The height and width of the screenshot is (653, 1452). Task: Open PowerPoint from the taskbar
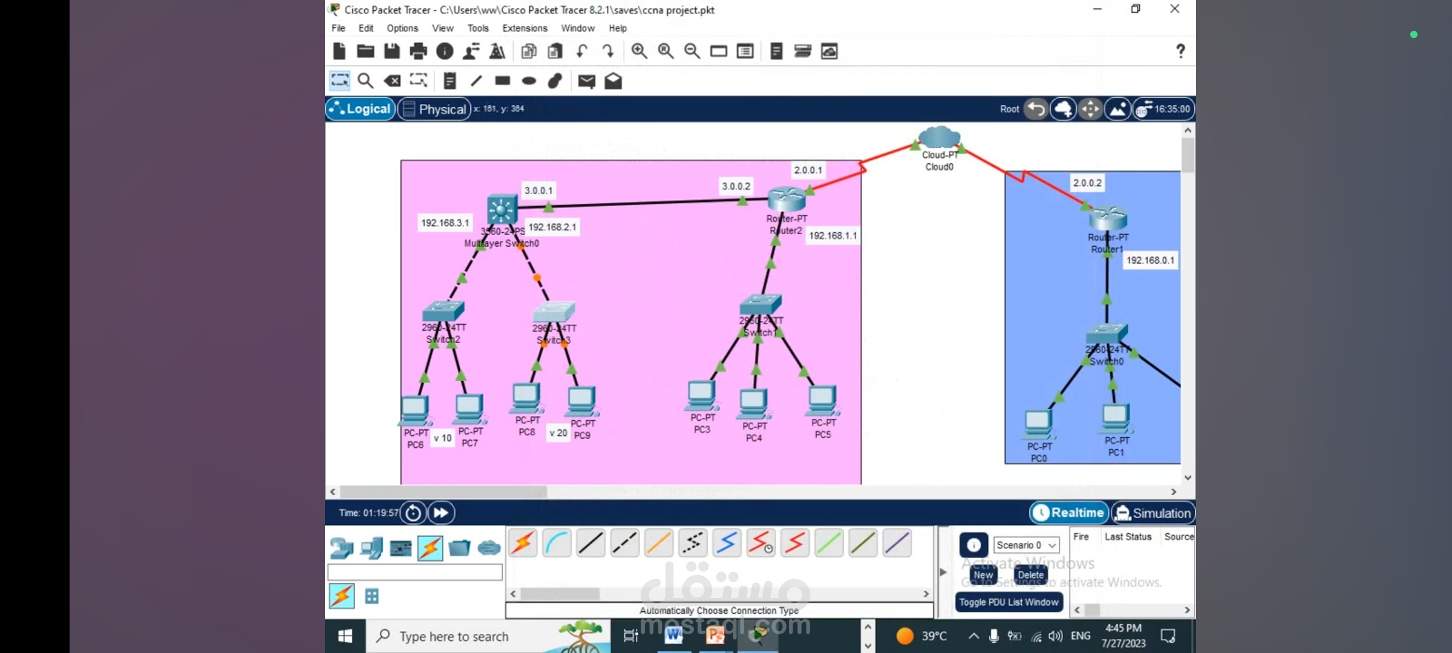click(716, 635)
